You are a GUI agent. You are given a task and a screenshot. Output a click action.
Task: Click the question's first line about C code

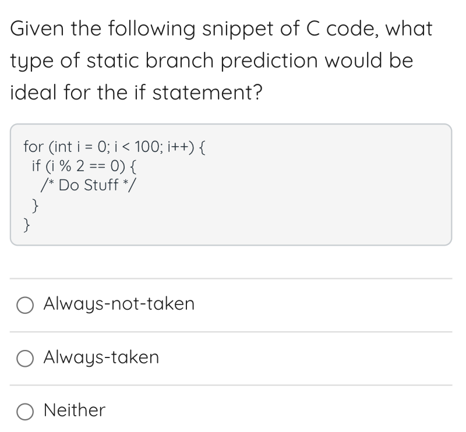tap(221, 29)
